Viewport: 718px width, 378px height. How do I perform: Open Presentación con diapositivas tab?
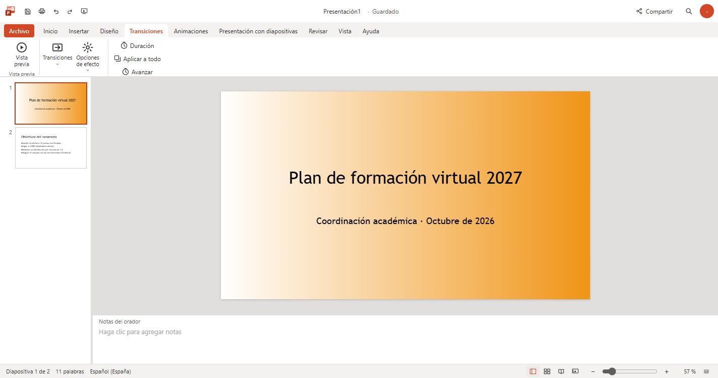coord(258,31)
